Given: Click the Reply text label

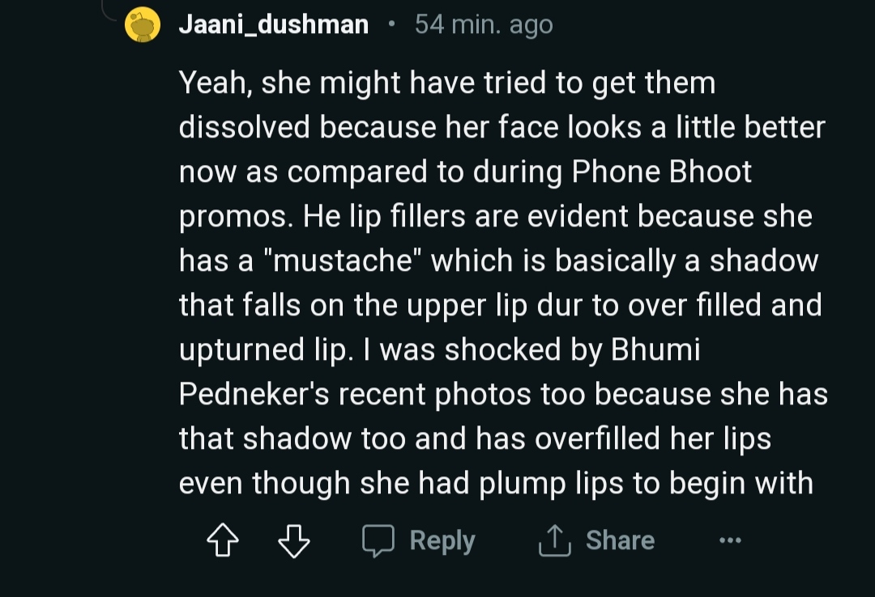Looking at the screenshot, I should point(442,540).
